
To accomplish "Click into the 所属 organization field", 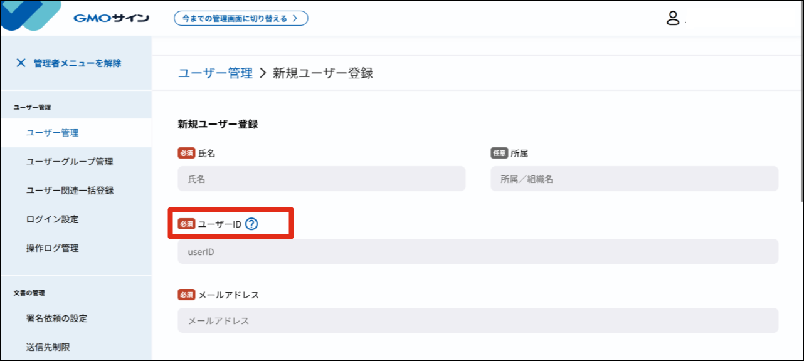I will point(634,179).
